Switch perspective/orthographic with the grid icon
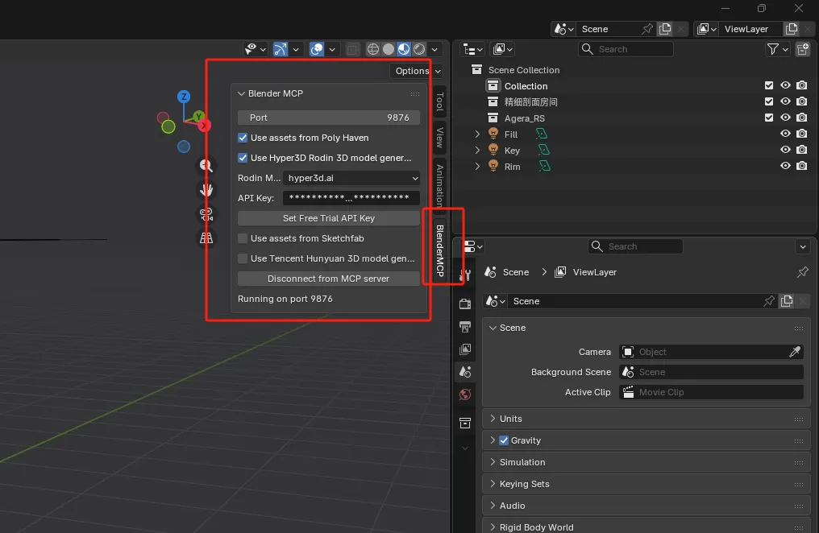This screenshot has height=533, width=819. pos(206,238)
